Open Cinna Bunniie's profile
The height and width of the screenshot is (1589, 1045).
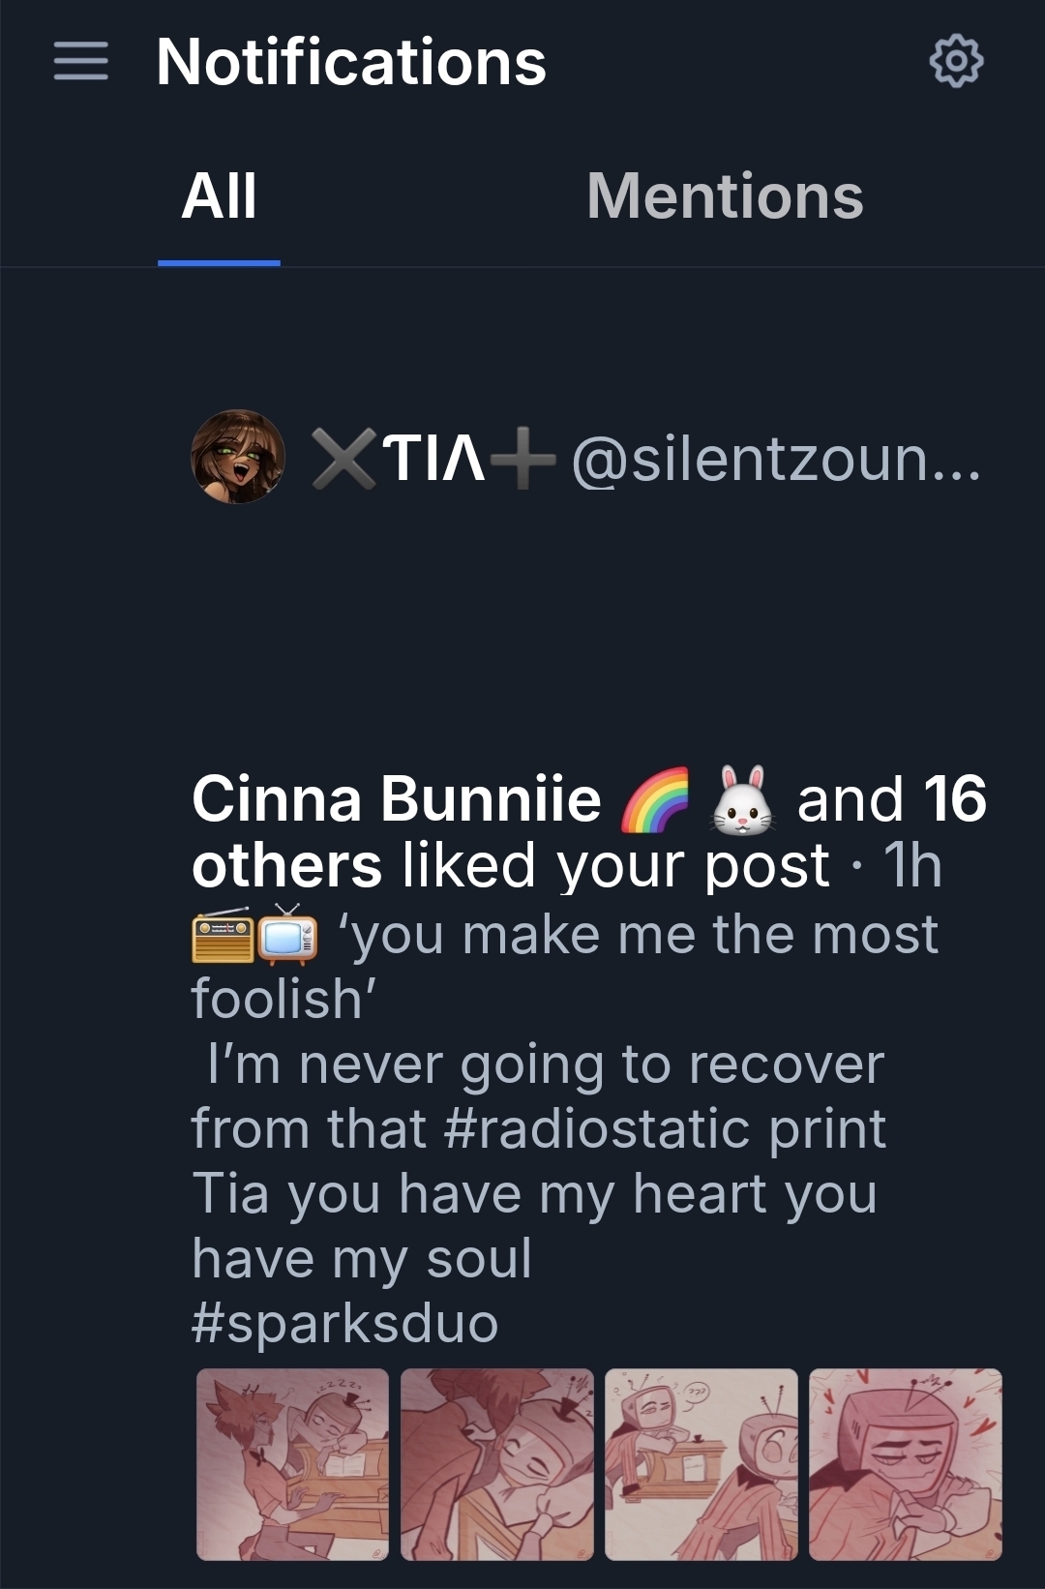[397, 800]
